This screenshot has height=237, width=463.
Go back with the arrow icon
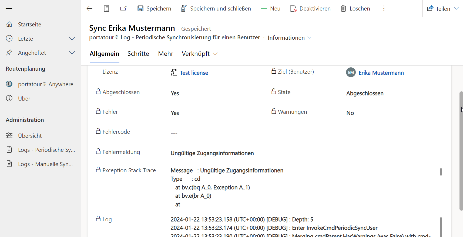click(89, 9)
